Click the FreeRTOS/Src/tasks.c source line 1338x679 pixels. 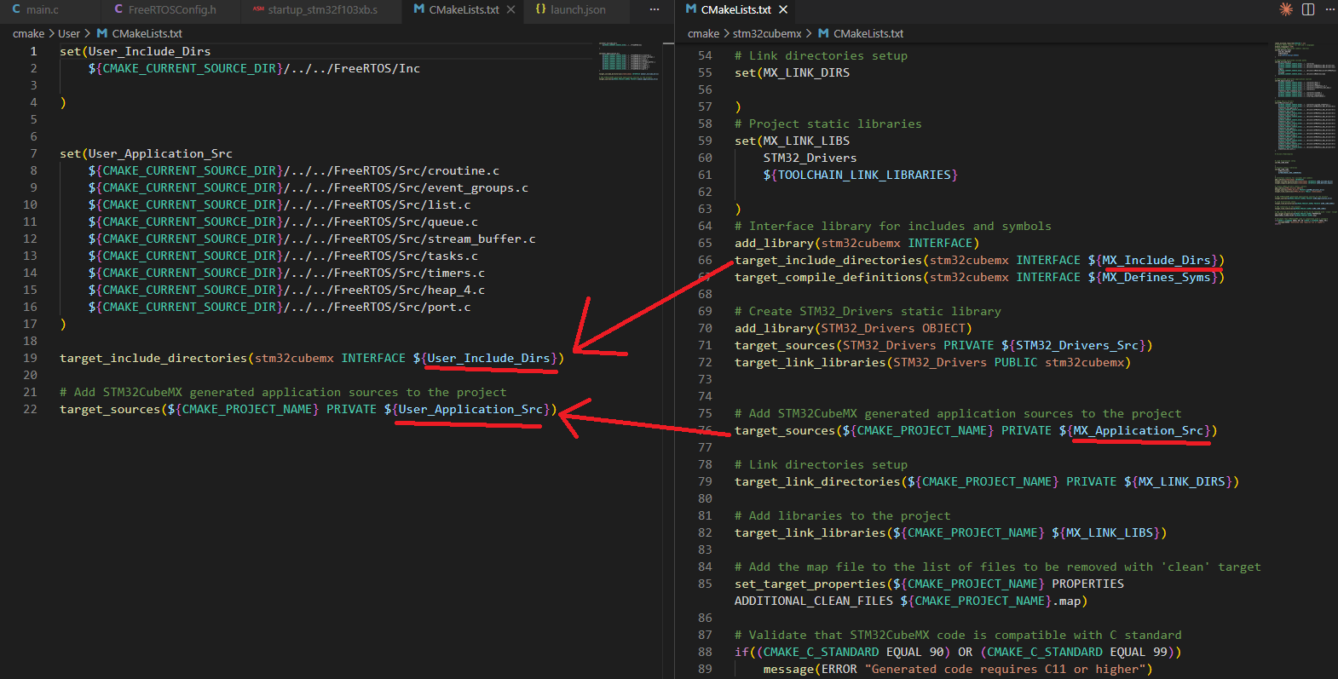tap(283, 256)
